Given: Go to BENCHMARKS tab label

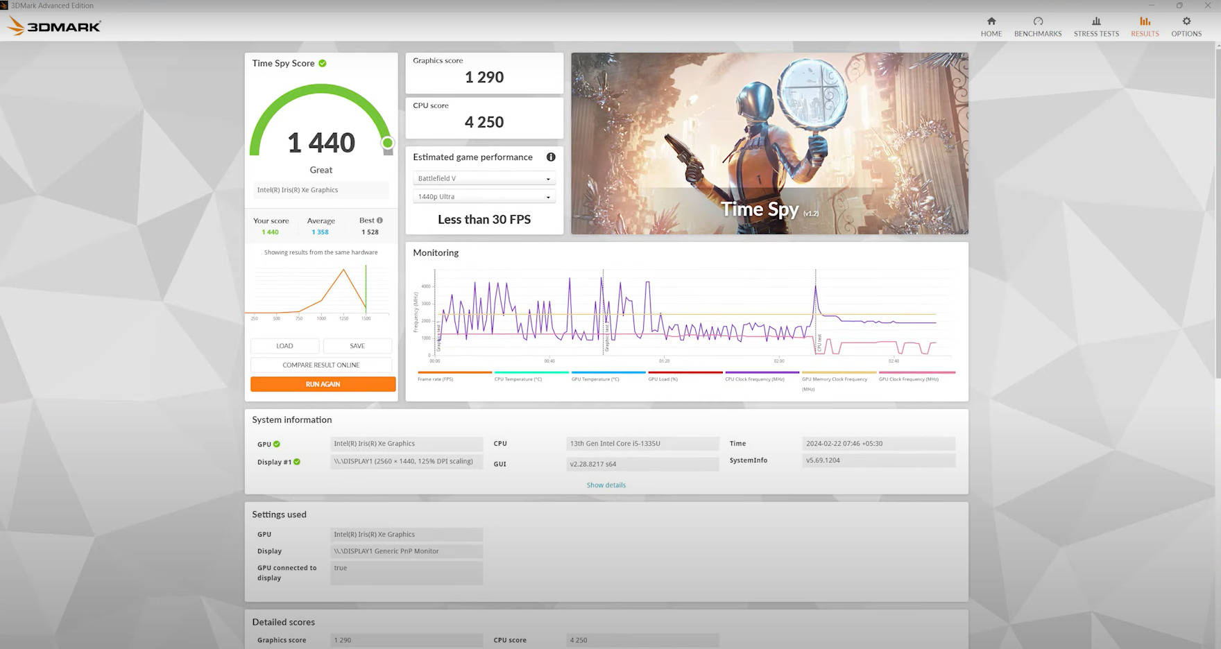Looking at the screenshot, I should click(x=1038, y=34).
